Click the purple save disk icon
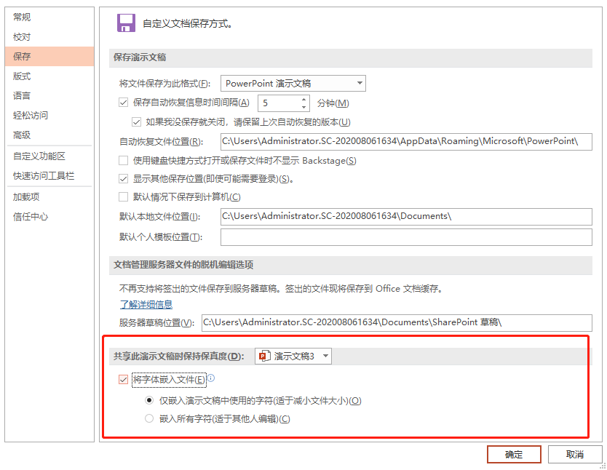 point(126,23)
